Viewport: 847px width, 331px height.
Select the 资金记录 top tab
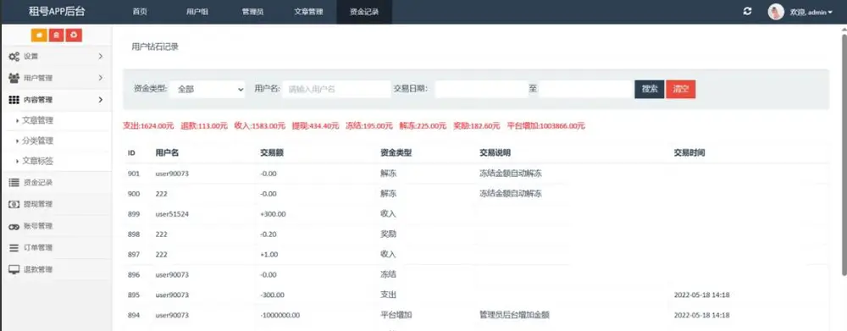(364, 12)
